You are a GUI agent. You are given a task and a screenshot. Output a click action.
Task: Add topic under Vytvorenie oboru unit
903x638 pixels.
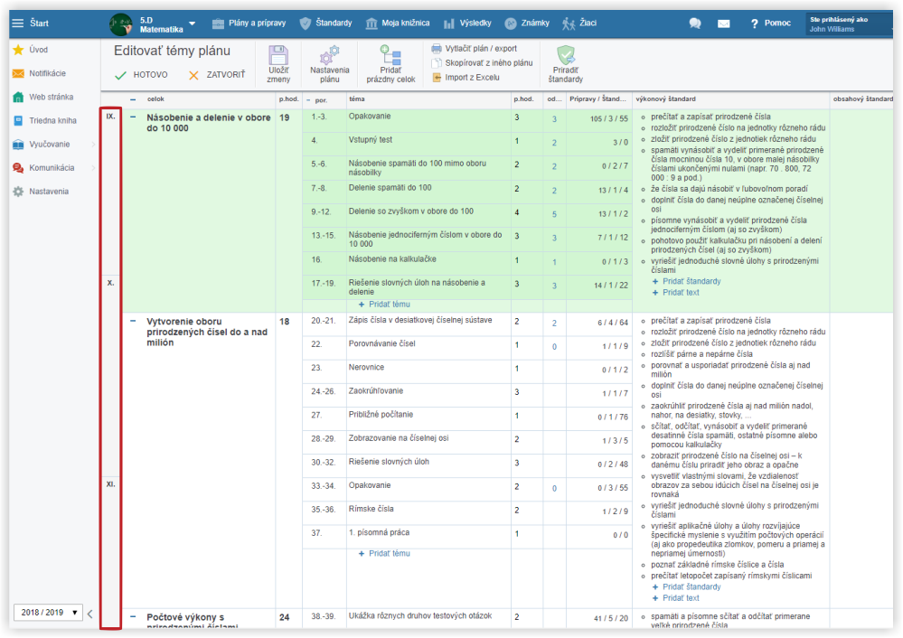[x=384, y=553]
